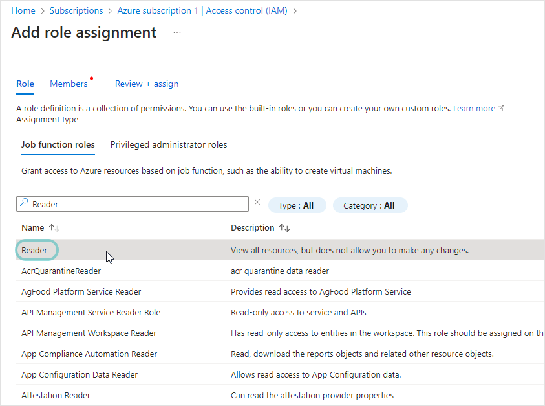
Task: Go back to Azure subscription 1 Access control
Action: click(202, 10)
